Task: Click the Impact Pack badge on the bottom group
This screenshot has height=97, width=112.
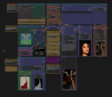Action: tap(43, 71)
